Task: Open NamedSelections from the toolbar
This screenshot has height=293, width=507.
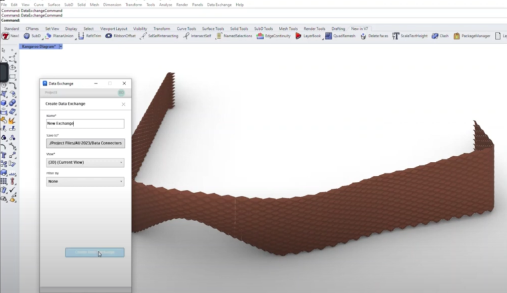Action: tap(219, 36)
